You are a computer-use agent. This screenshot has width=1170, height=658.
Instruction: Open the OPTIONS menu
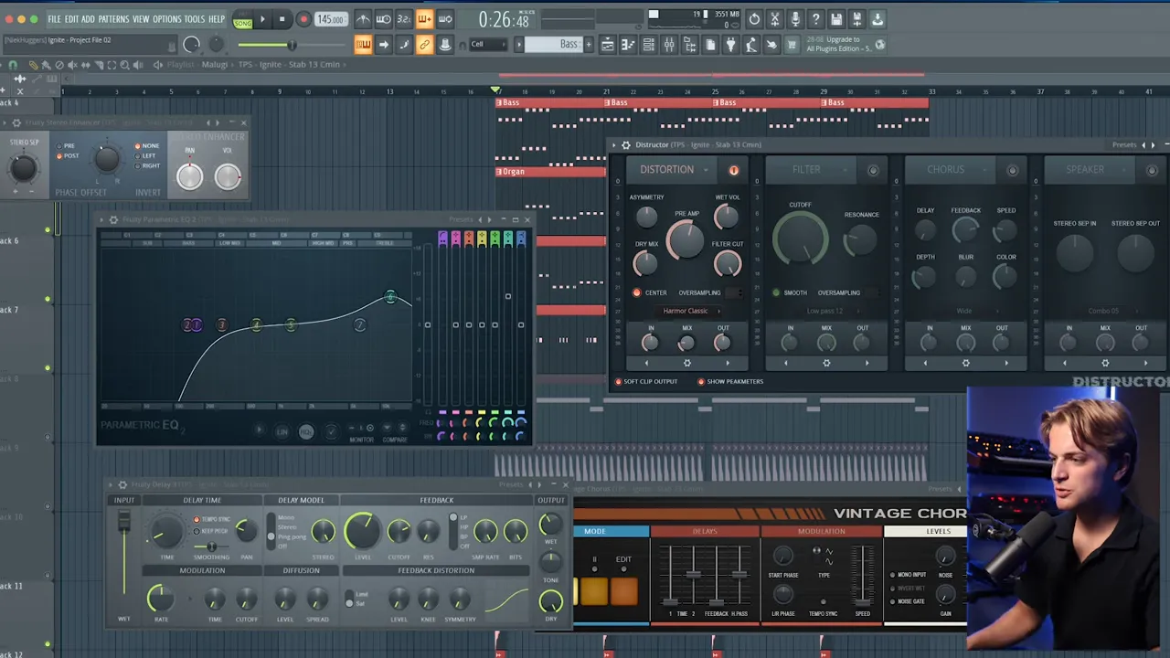click(x=166, y=19)
